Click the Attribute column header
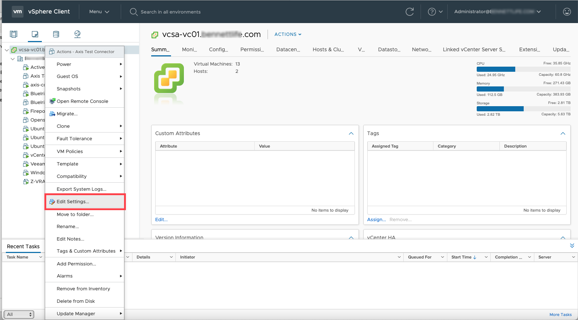This screenshot has height=320, width=578. [205, 146]
